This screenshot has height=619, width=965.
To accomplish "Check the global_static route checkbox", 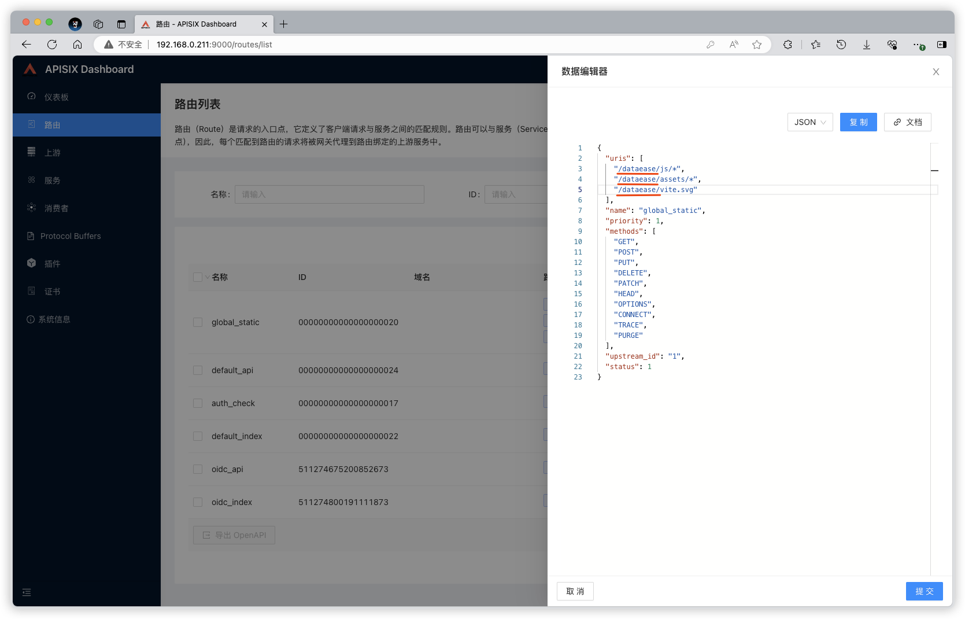I will (x=198, y=322).
